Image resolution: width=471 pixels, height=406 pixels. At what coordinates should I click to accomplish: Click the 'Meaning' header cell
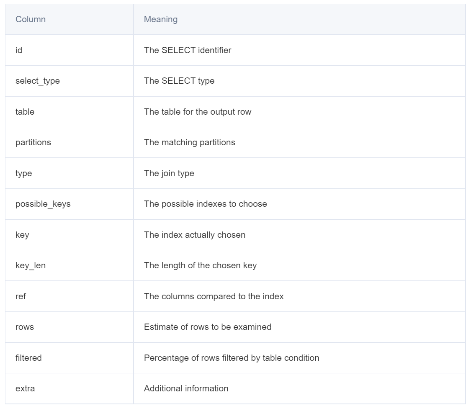click(299, 19)
